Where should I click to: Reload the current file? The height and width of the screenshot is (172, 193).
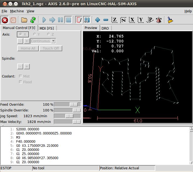33,20
